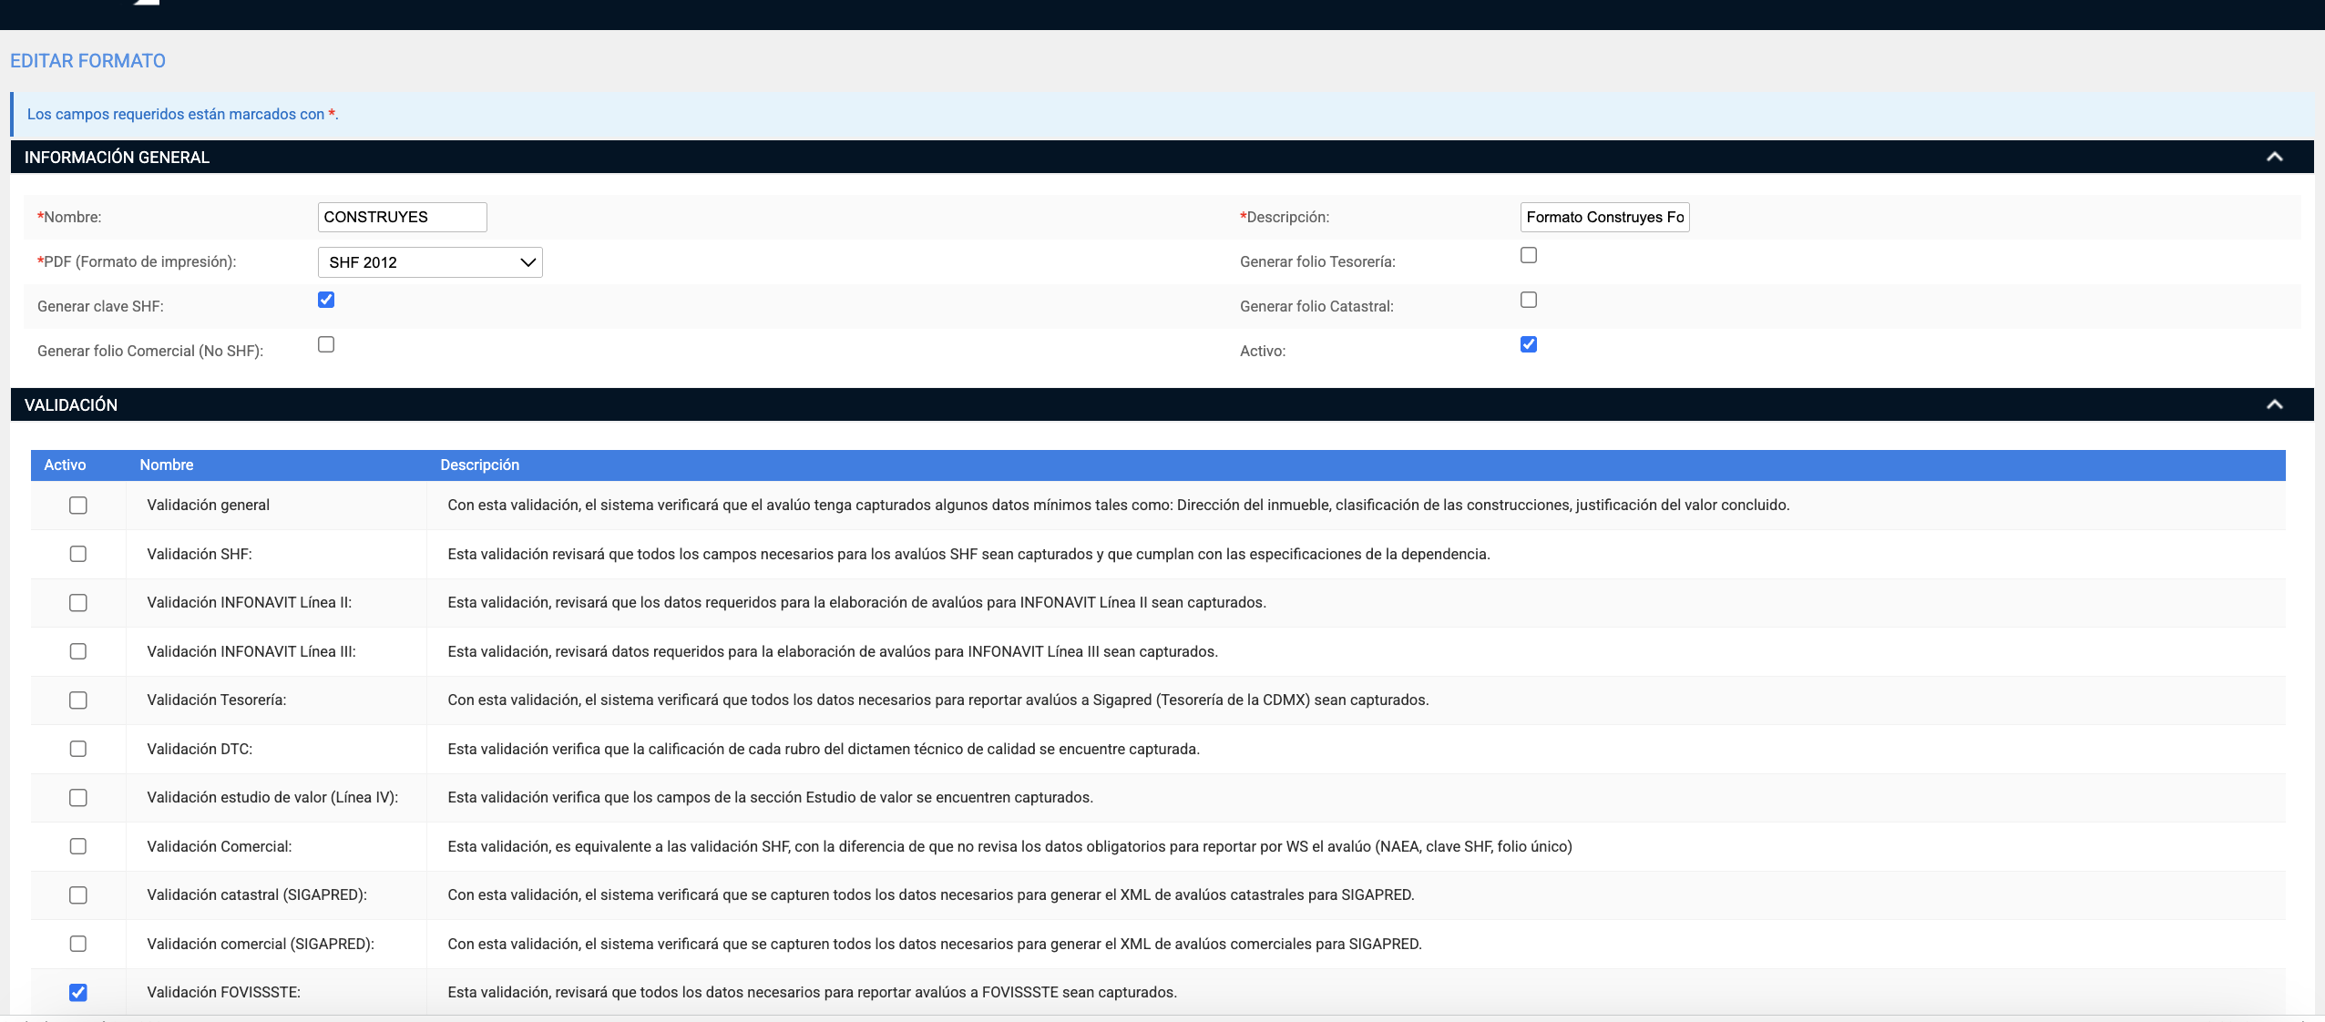Enable Generar folio Comercial (No SHF)
The height and width of the screenshot is (1022, 2325).
coord(326,344)
